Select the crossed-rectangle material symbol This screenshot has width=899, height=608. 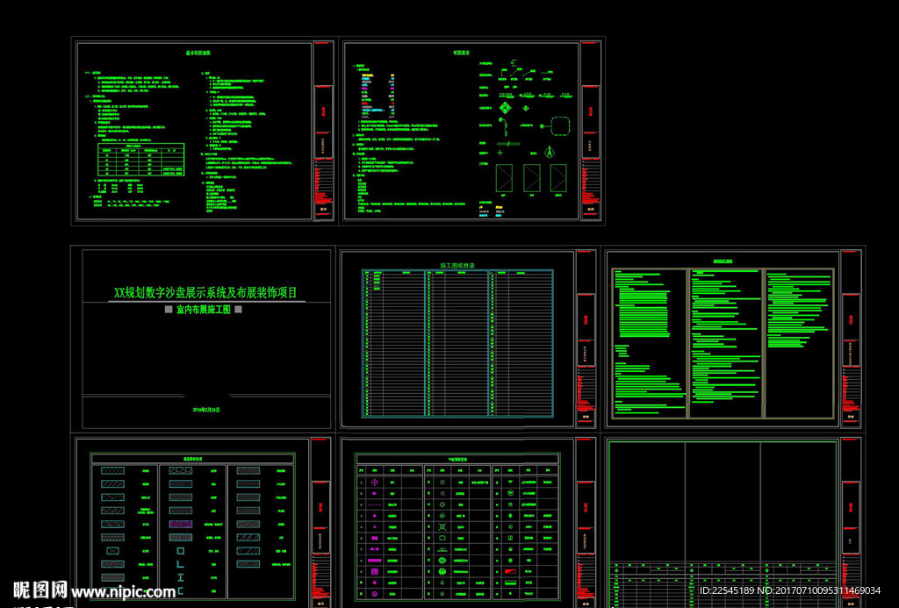[113, 551]
